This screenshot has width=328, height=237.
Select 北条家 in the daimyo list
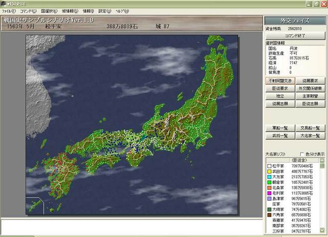click(293, 188)
